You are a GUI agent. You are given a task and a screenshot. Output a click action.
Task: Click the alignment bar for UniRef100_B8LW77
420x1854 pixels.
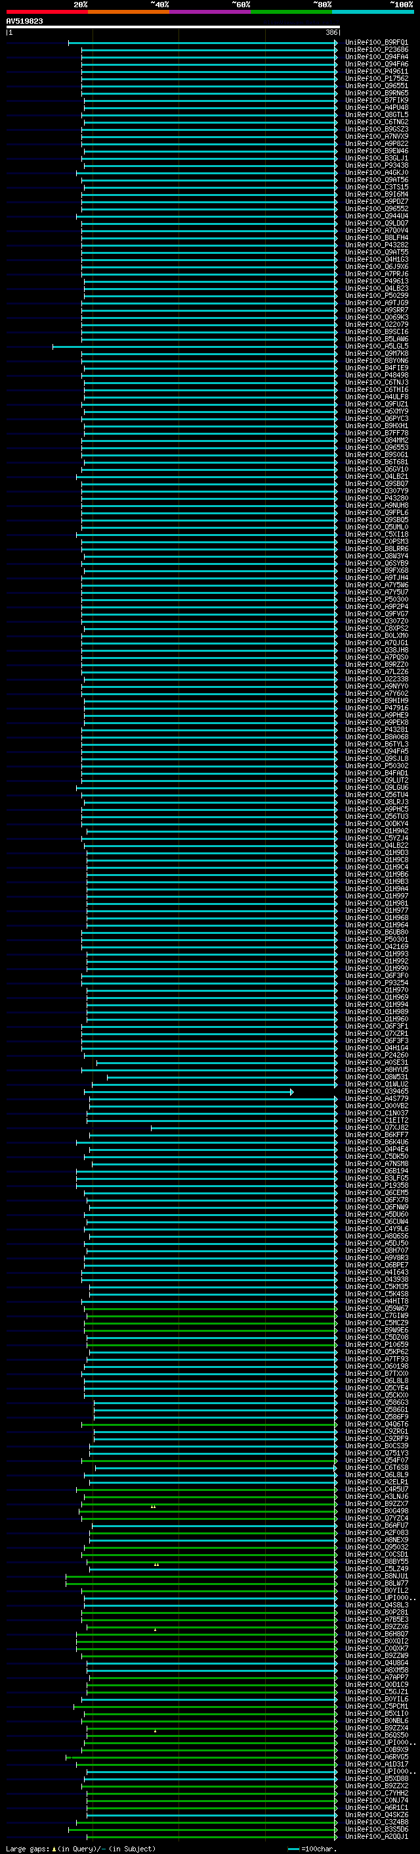click(201, 1584)
